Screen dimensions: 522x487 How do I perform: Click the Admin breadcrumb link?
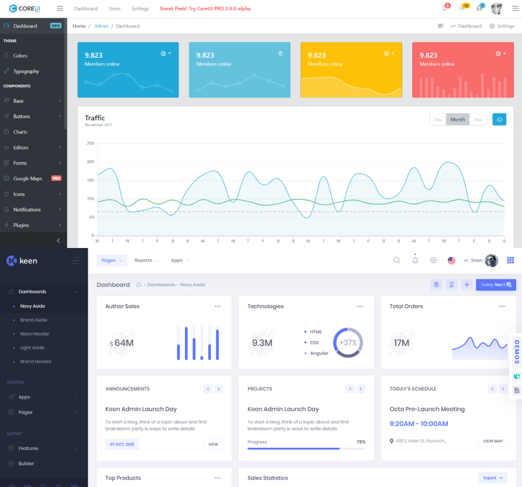(101, 26)
